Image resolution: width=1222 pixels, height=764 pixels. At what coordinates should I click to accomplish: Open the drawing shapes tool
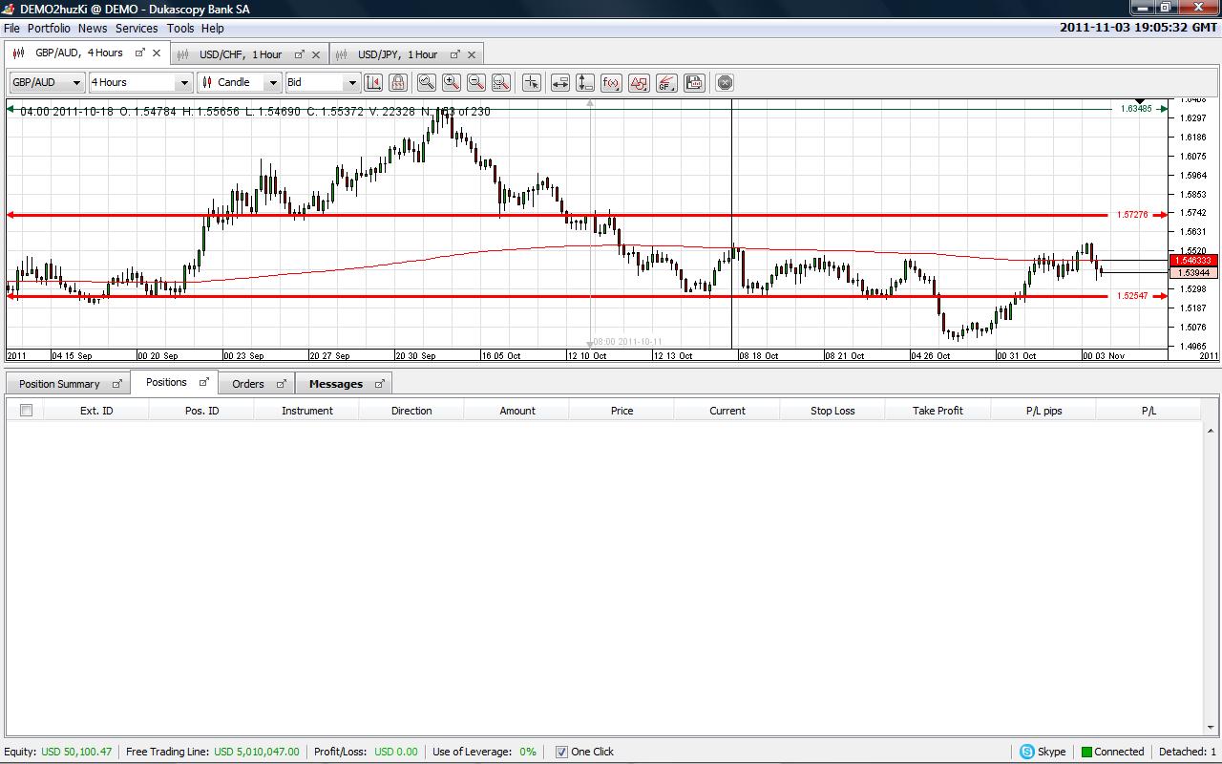(x=639, y=83)
